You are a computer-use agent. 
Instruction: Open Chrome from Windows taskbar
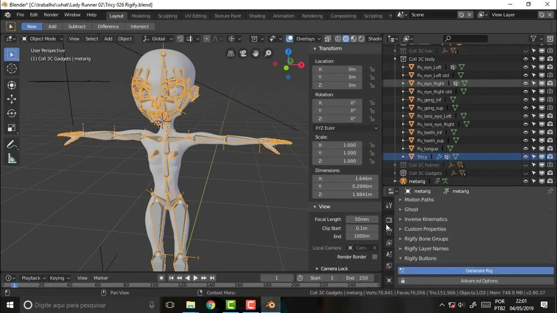coord(211,305)
